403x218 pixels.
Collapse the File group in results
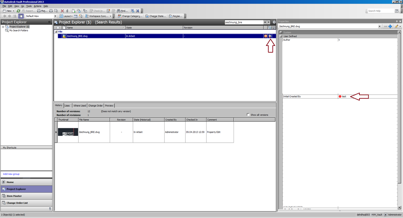(56, 31)
